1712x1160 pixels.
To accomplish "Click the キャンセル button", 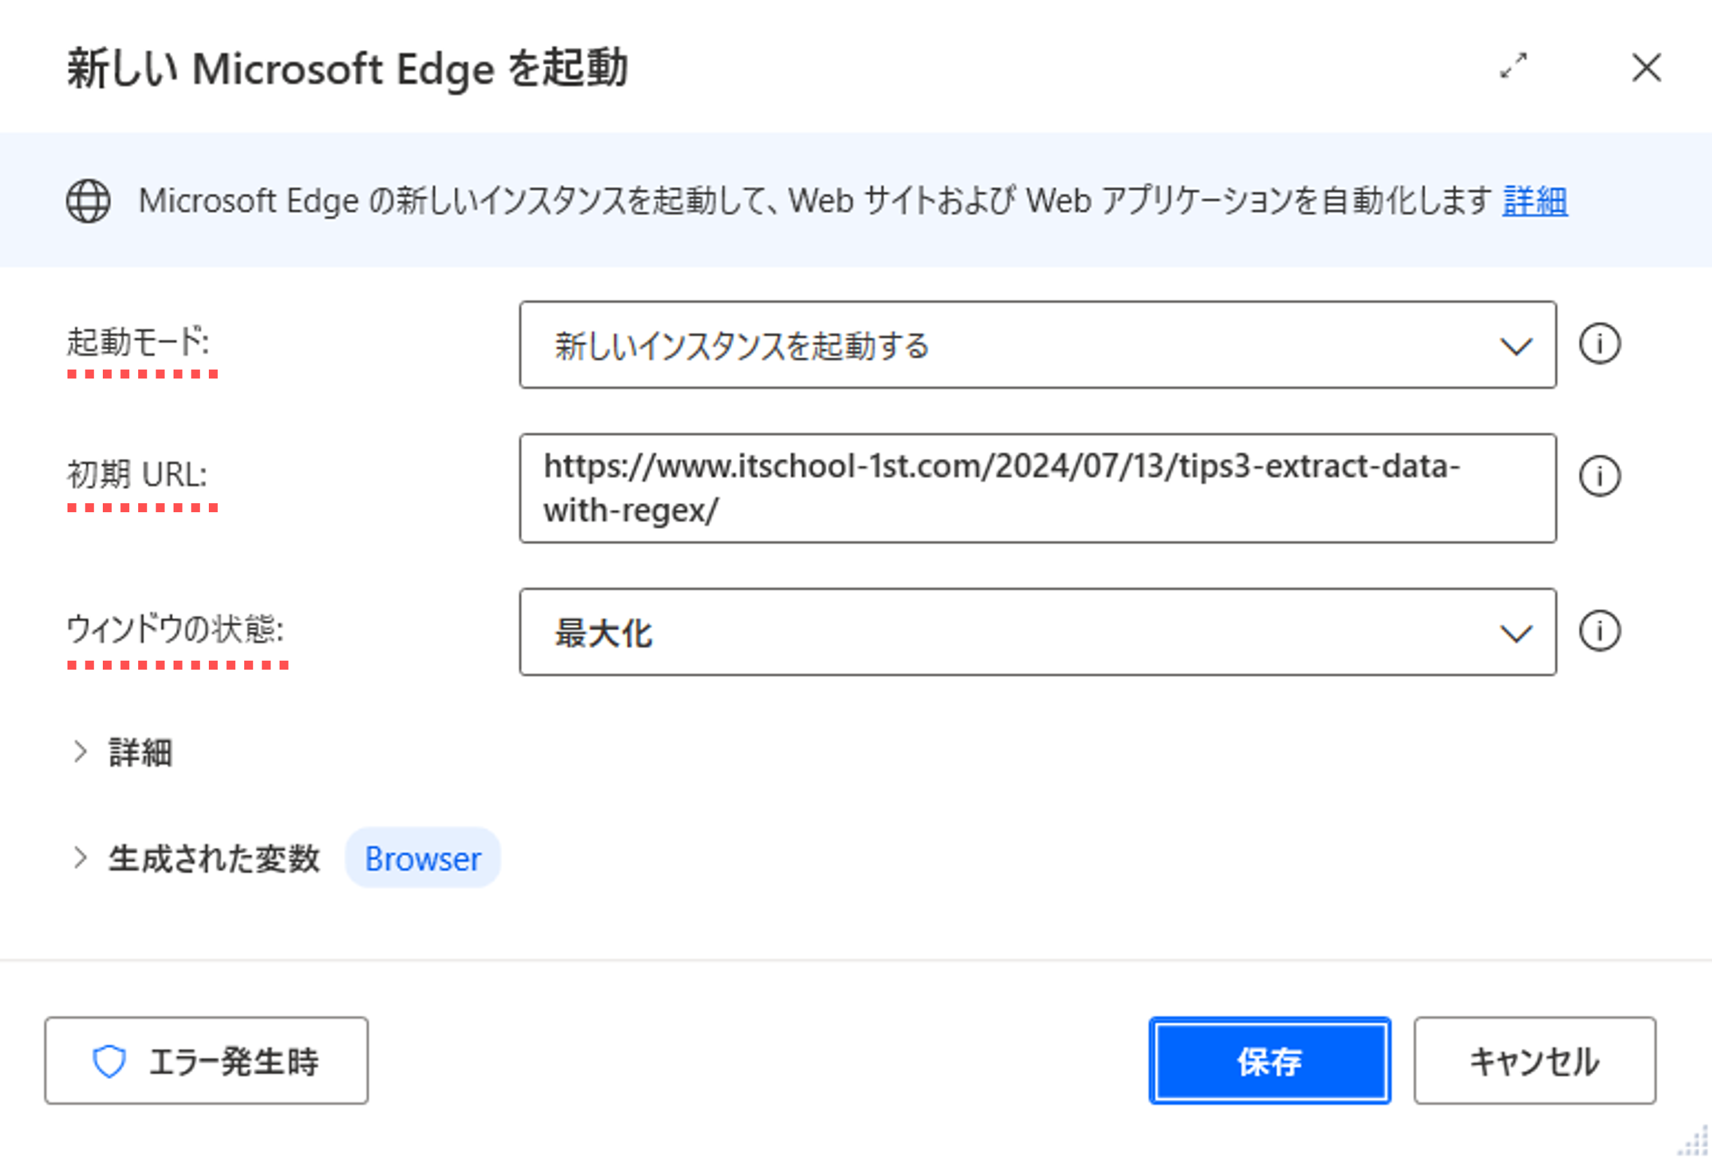I will tap(1535, 1060).
